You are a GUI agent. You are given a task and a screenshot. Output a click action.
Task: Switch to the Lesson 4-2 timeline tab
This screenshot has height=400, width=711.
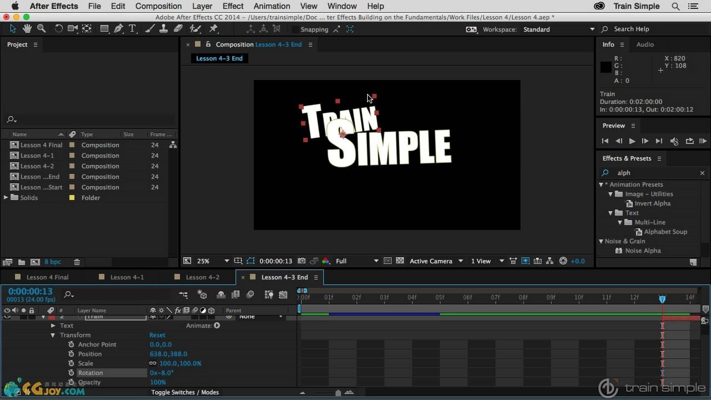pyautogui.click(x=202, y=277)
